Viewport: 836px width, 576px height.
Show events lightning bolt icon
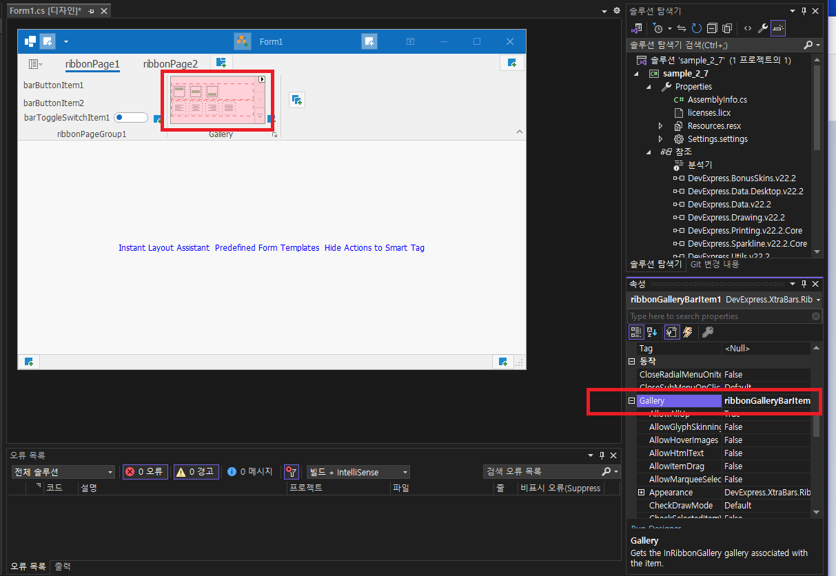[x=687, y=333]
